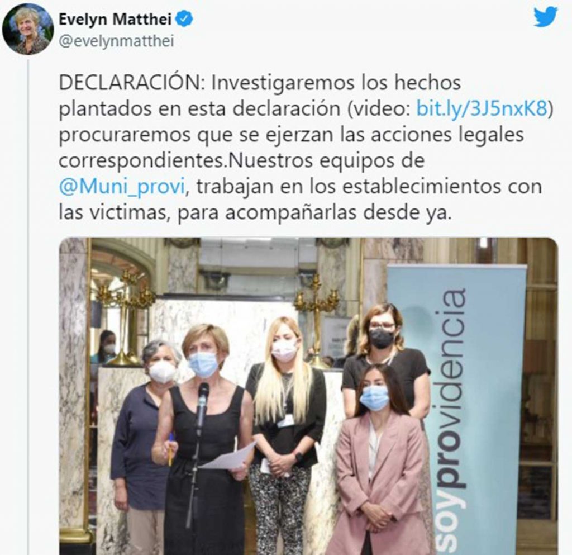Click the word DECLARACIÓN in the tweet
This screenshot has width=572, height=555.
tap(132, 83)
